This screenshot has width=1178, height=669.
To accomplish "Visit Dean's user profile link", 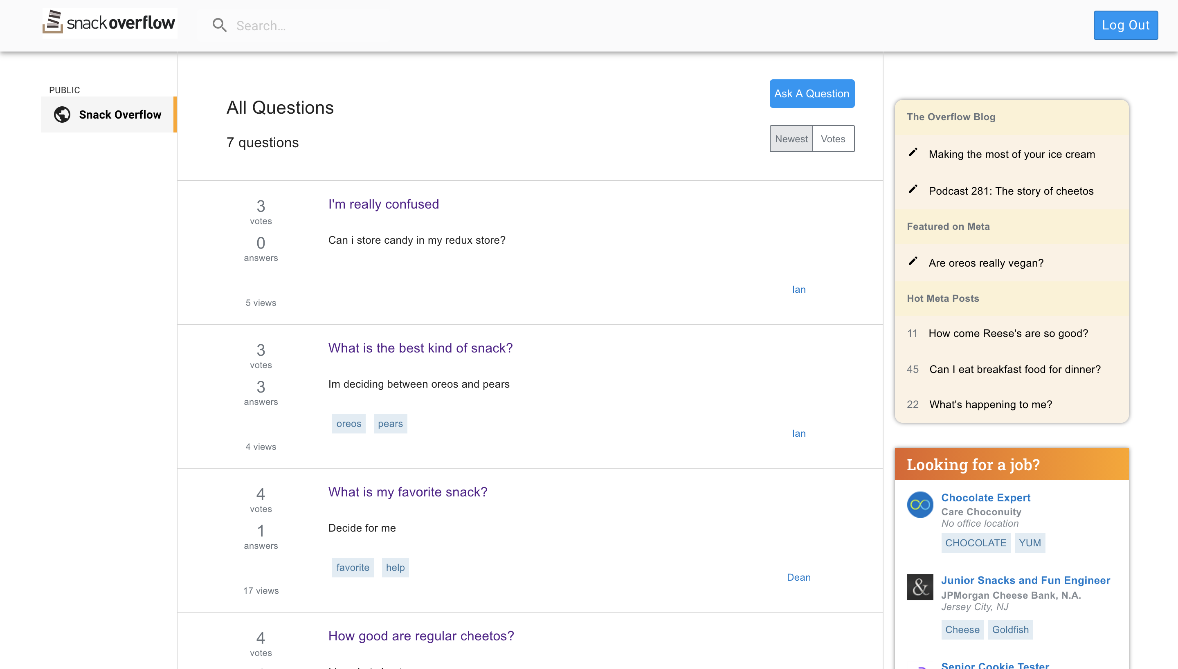I will coord(798,577).
